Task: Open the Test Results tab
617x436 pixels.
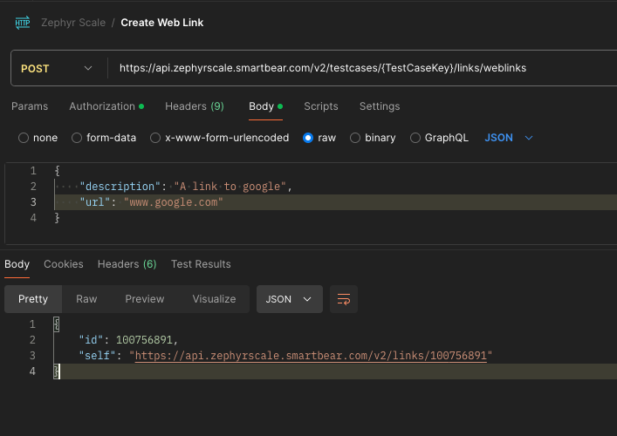Action: 201,264
